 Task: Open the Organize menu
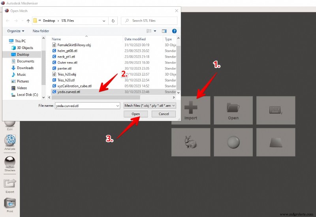pos(15,31)
